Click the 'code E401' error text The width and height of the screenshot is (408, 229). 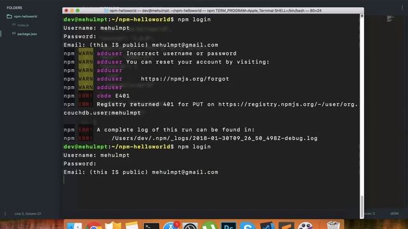coord(113,96)
